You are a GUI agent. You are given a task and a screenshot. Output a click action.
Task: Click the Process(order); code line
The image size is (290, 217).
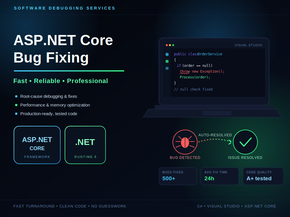tap(195, 77)
